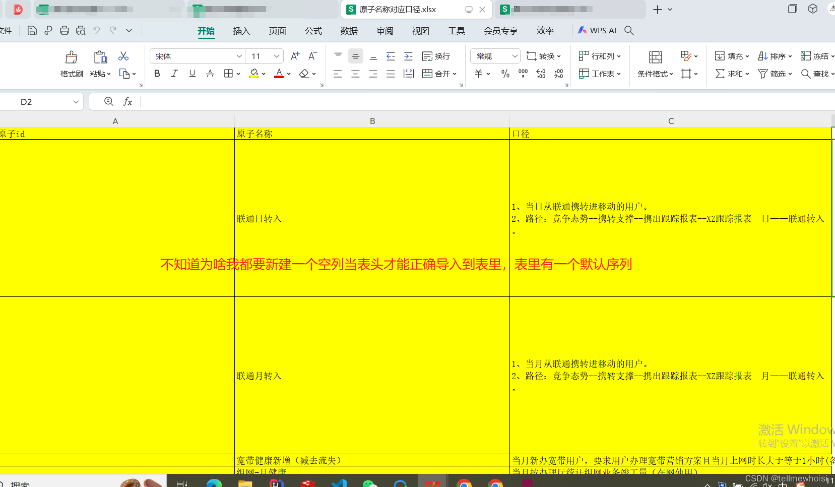Toggle 换行 wrap text
Image resolution: width=835 pixels, height=487 pixels.
[x=436, y=56]
